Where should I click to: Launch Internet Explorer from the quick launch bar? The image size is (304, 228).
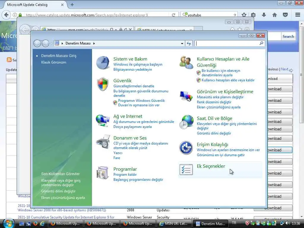[x=42, y=224]
